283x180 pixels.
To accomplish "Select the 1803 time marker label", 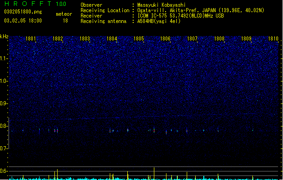I will click(x=85, y=39).
